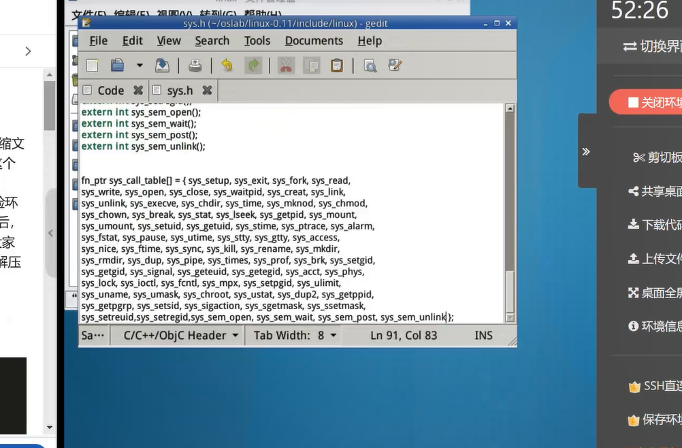Undo the last edit

click(227, 65)
